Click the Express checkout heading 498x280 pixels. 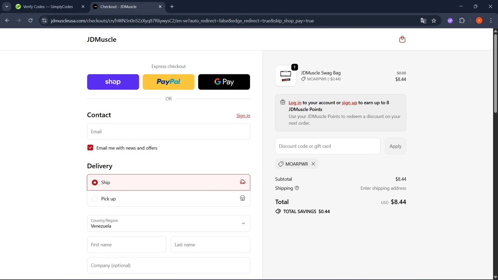tap(169, 66)
